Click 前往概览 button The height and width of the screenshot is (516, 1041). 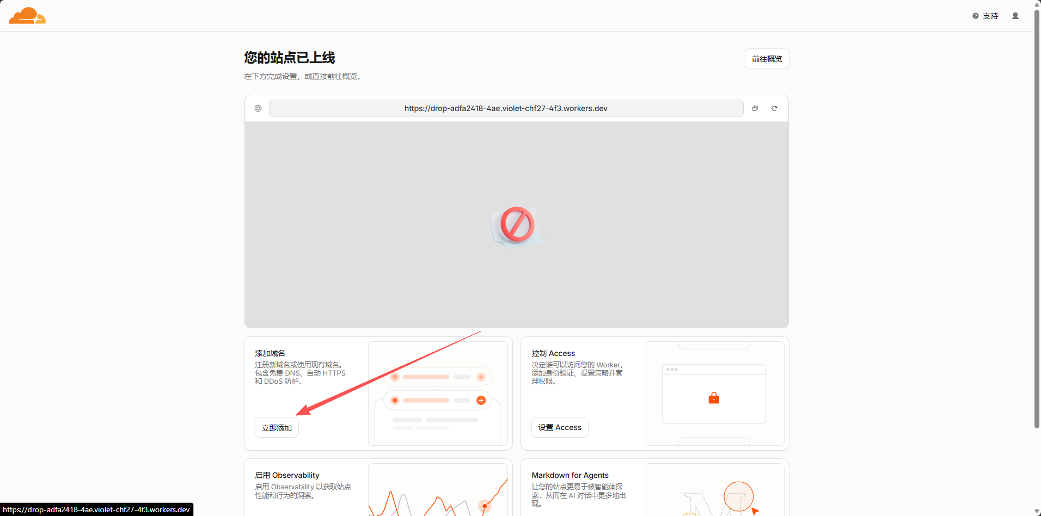coord(767,59)
